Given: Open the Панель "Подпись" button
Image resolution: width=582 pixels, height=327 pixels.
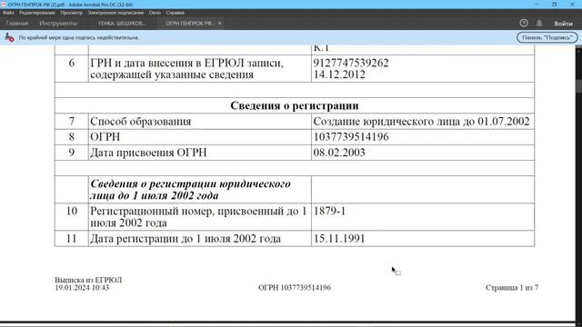Looking at the screenshot, I should (547, 37).
